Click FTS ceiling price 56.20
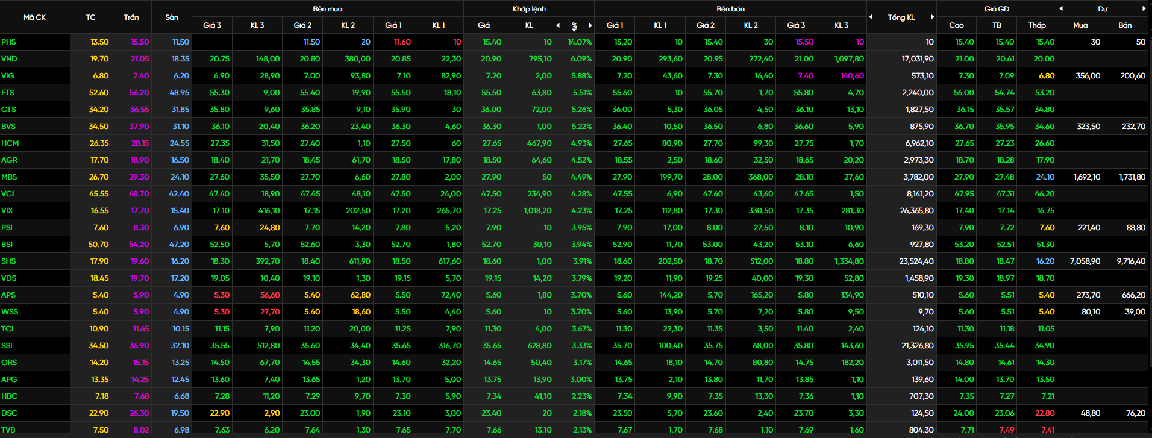Image resolution: width=1152 pixels, height=438 pixels. click(x=139, y=93)
